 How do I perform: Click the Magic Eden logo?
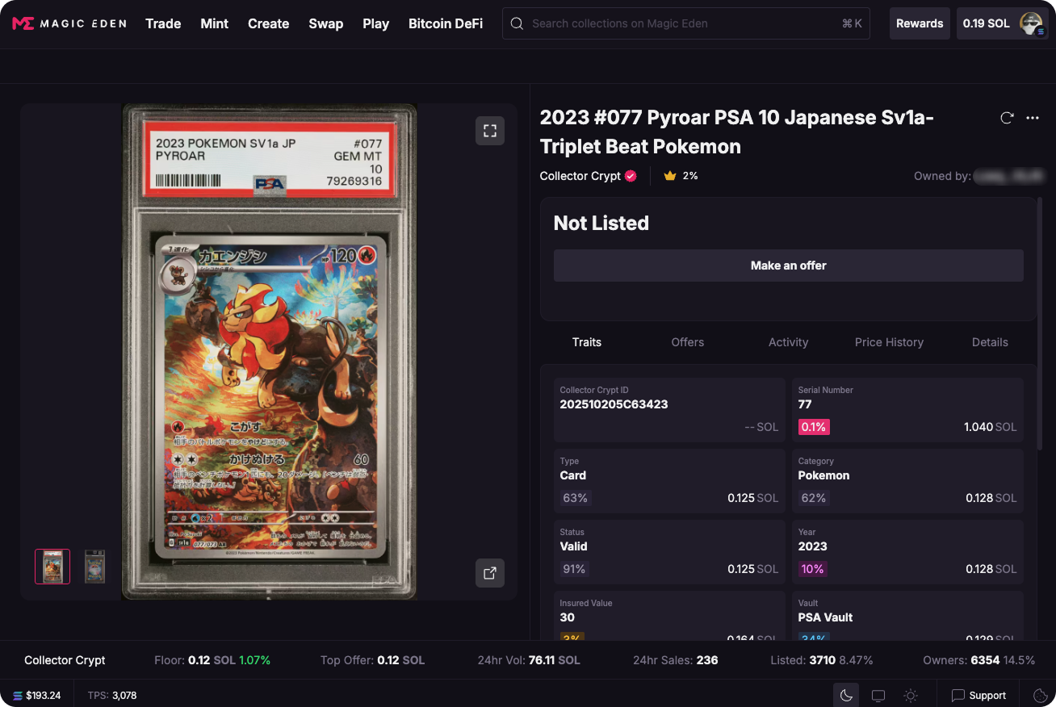[69, 23]
